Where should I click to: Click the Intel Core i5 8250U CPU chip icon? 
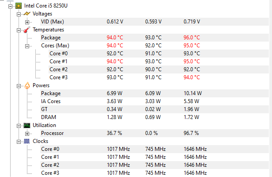pos(19,6)
